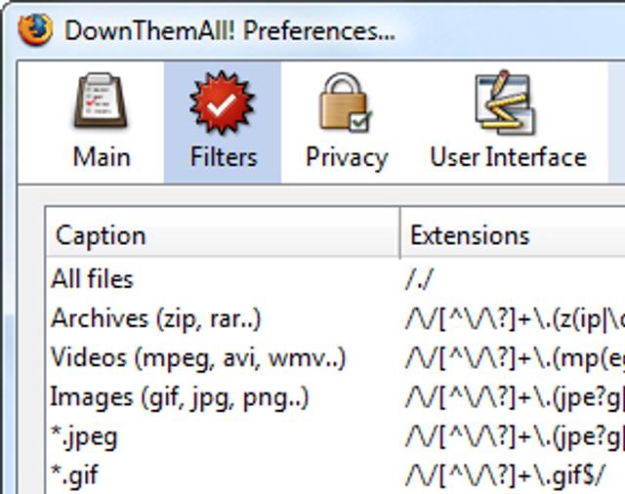This screenshot has height=494, width=625.
Task: Click the /./ extension of All files
Action: 419,279
